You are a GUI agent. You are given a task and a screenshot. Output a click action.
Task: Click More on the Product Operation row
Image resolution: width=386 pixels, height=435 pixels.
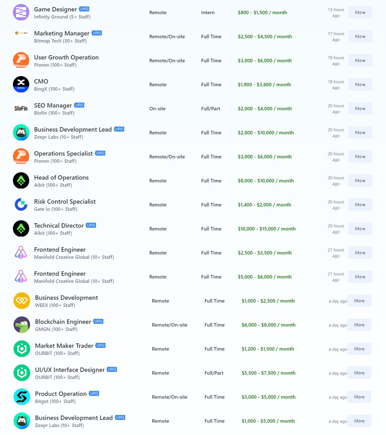[x=359, y=397]
